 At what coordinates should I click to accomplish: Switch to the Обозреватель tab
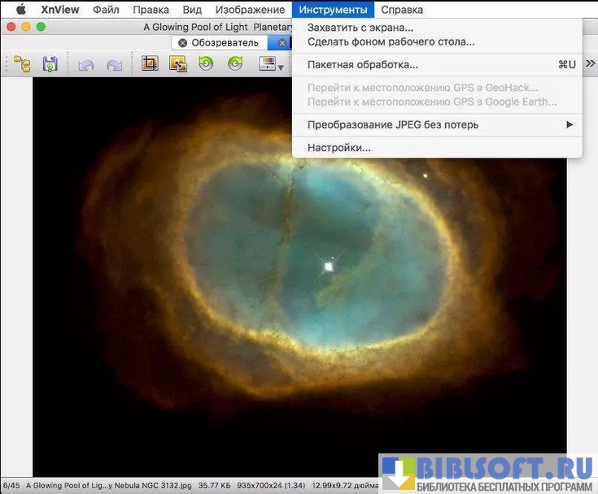225,42
